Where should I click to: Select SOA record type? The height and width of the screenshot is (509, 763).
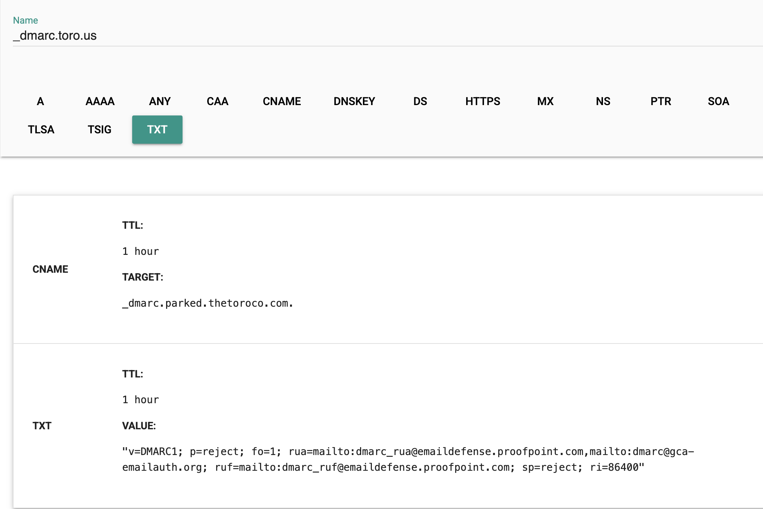click(x=718, y=101)
